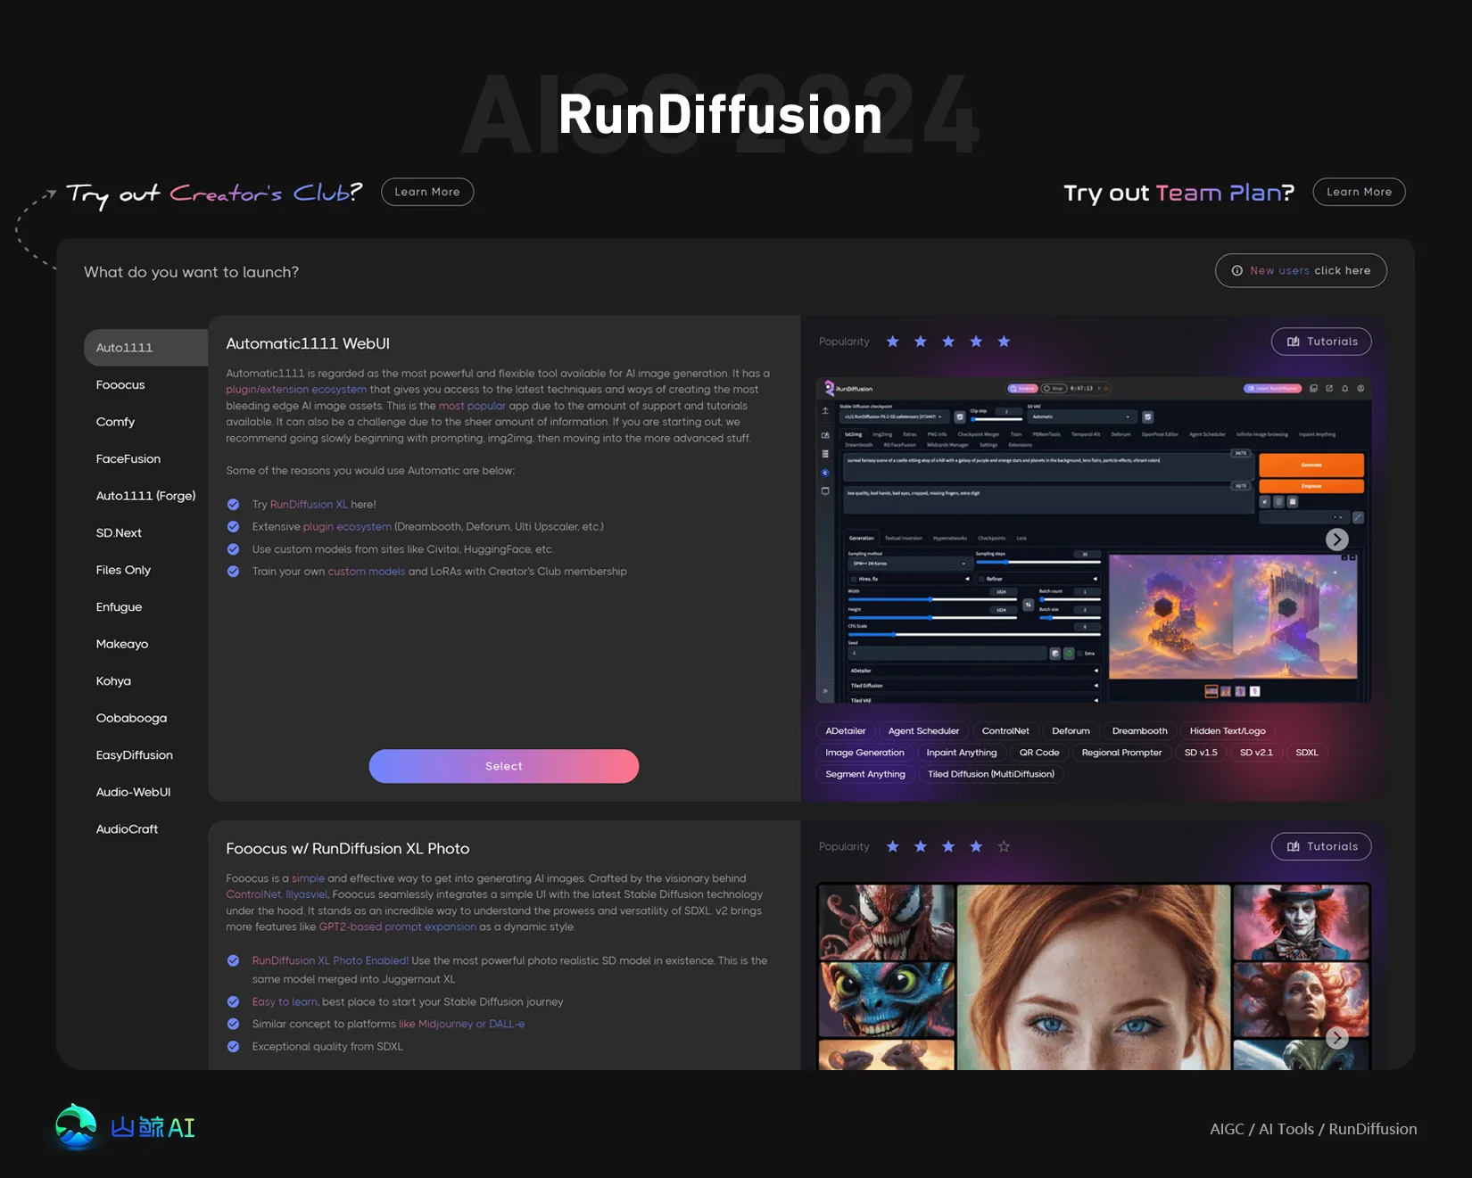Image resolution: width=1472 pixels, height=1178 pixels.
Task: Select Kohya in the launch sidebar
Action: pyautogui.click(x=113, y=680)
